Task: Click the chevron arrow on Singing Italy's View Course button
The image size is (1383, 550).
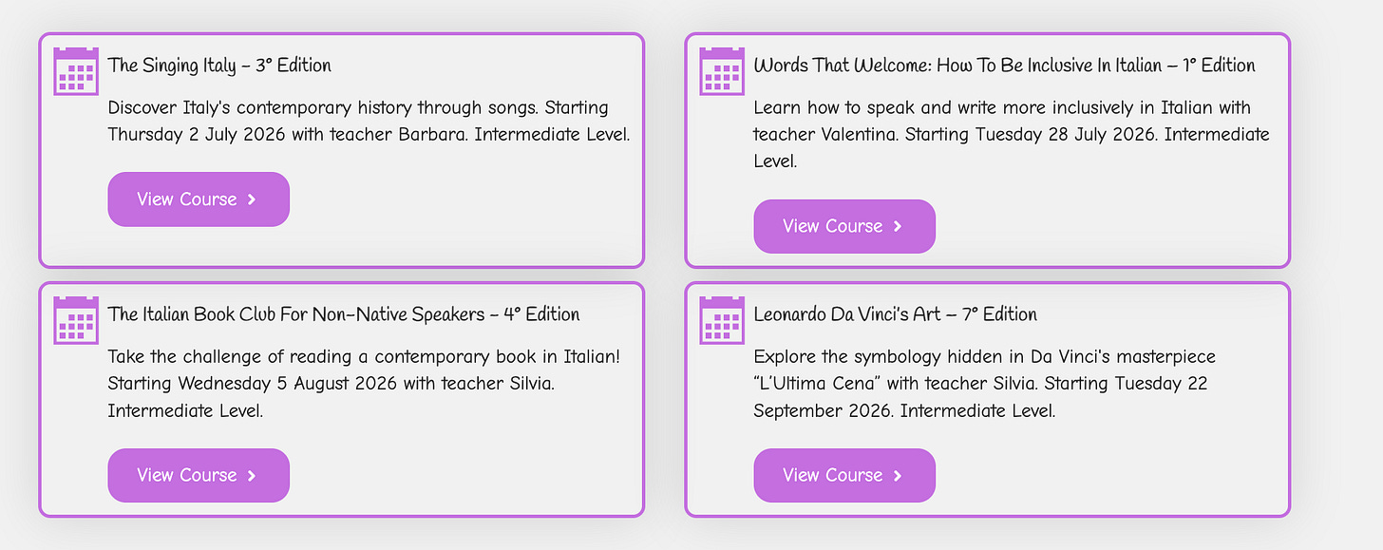Action: pos(252,199)
